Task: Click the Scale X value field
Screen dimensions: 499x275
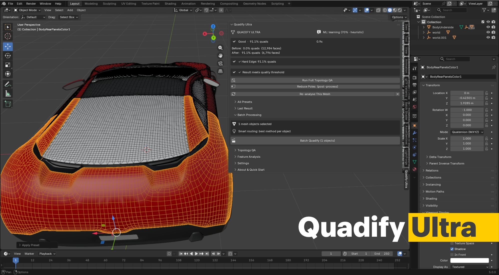Action: tap(467, 138)
